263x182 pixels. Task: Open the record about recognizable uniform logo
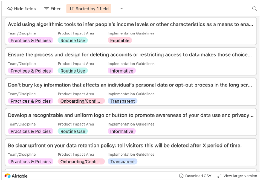[130, 115]
